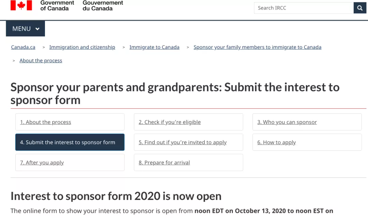Select step 1. About the process

(x=46, y=122)
